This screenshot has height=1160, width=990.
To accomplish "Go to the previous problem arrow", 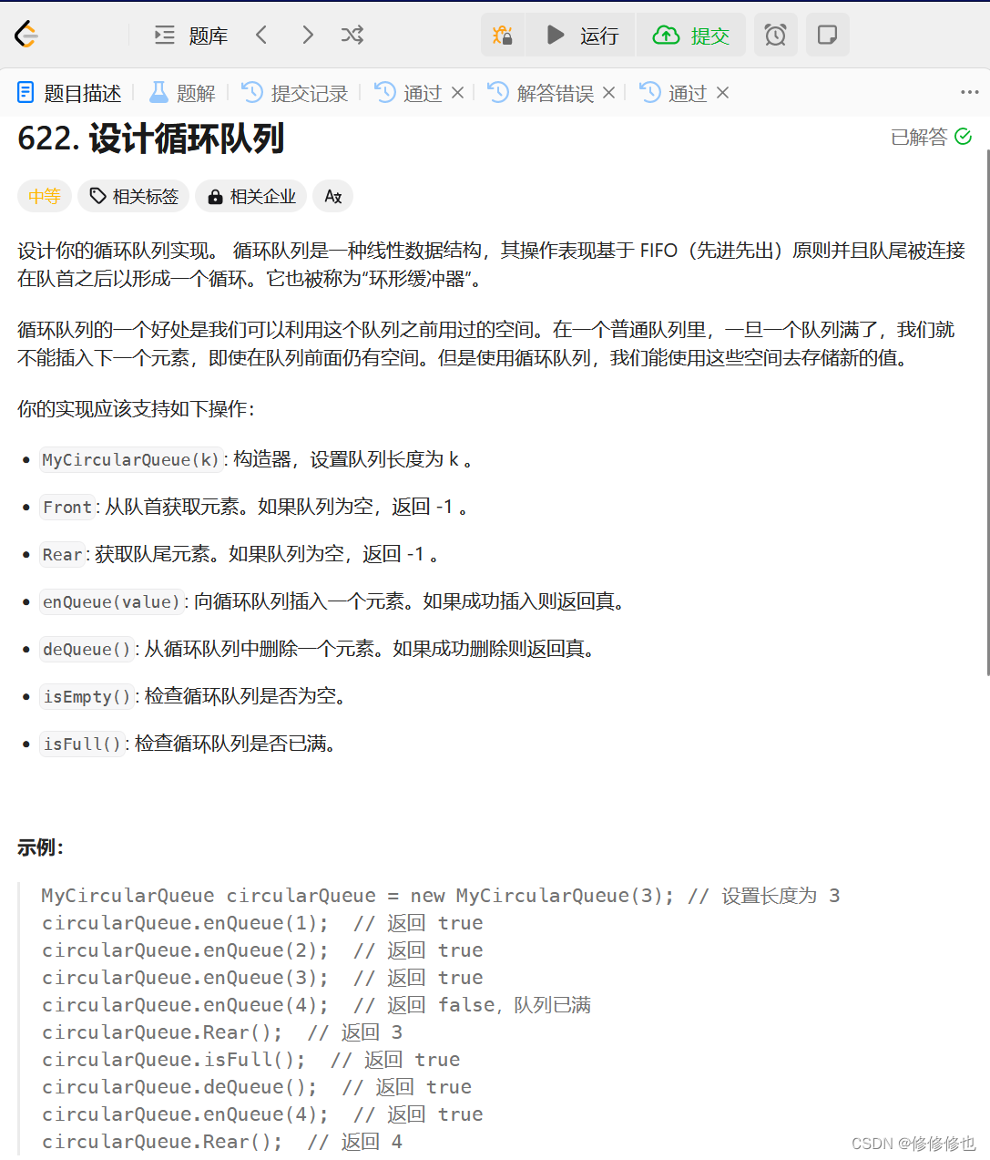I will (x=261, y=36).
